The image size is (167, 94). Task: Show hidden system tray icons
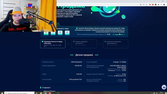(x=152, y=93)
